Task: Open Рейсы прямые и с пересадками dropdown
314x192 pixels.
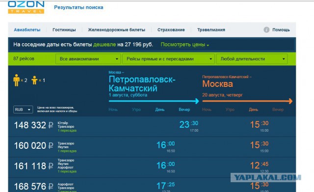Action: coord(168,59)
